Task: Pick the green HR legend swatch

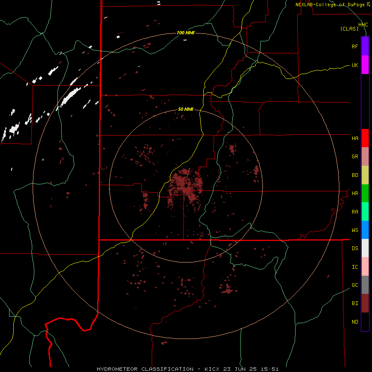Action: tap(365, 193)
